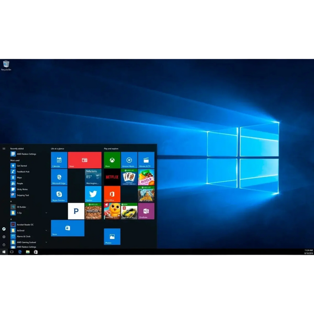Select Acrobat Reader DC in the app list
Image resolution: width=314 pixels, height=314 pixels.
pos(25,225)
